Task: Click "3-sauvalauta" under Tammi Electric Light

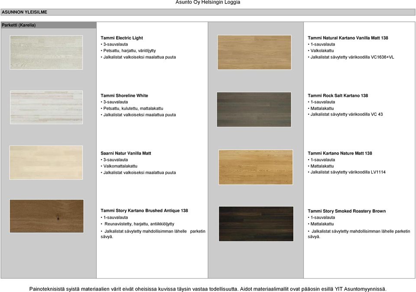Action: pos(114,44)
